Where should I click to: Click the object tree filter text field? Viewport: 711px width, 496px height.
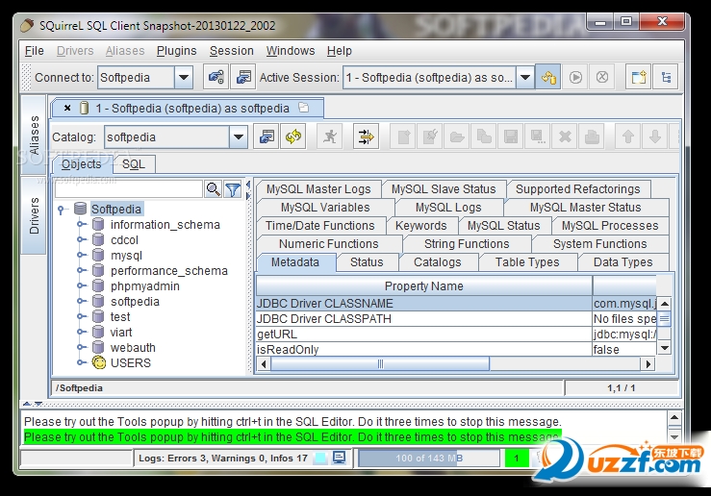[129, 189]
